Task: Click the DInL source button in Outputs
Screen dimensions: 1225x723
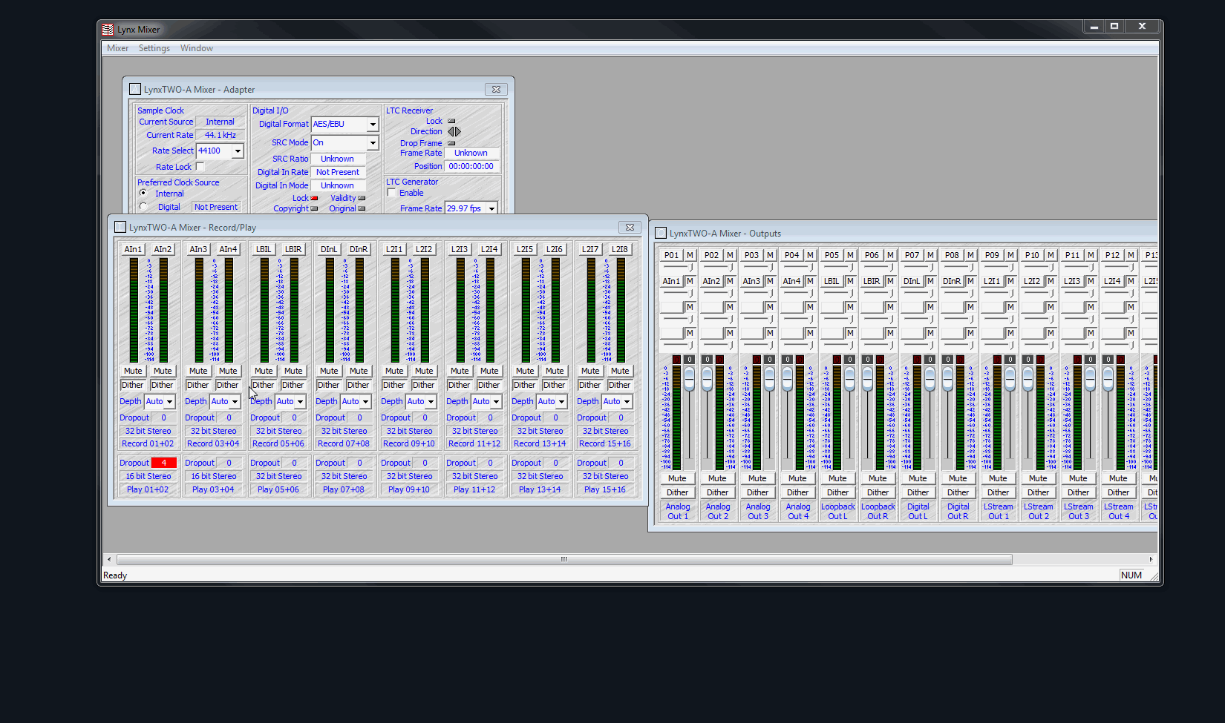Action: pyautogui.click(x=912, y=281)
